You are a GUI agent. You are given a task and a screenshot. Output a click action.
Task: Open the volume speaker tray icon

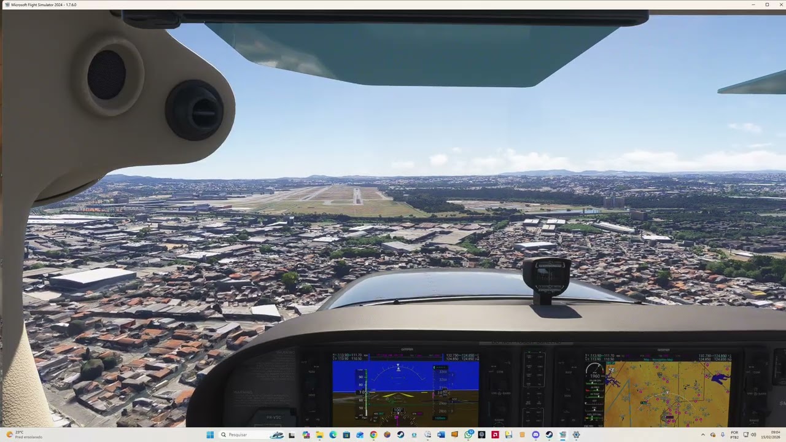click(x=753, y=435)
